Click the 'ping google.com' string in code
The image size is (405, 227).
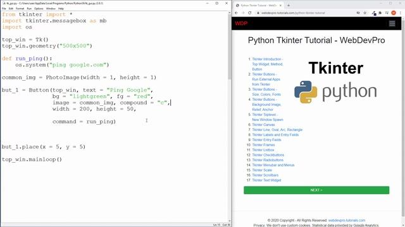point(77,65)
